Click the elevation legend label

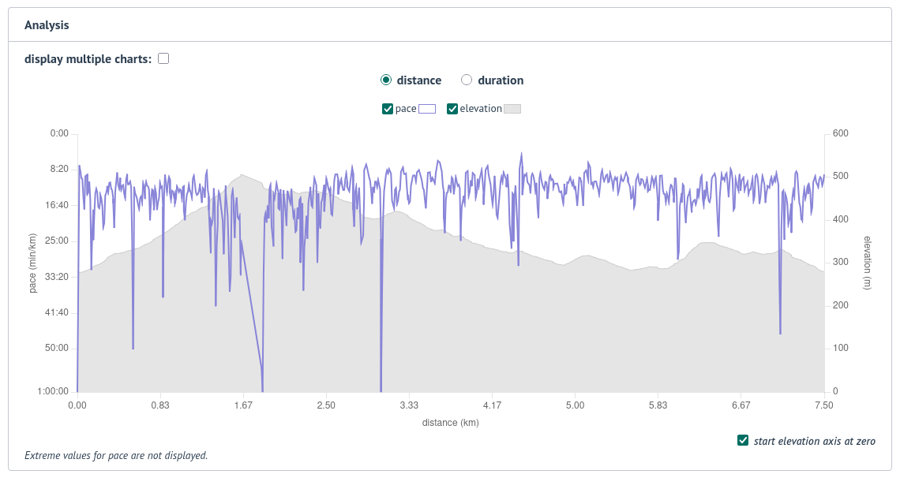click(482, 108)
